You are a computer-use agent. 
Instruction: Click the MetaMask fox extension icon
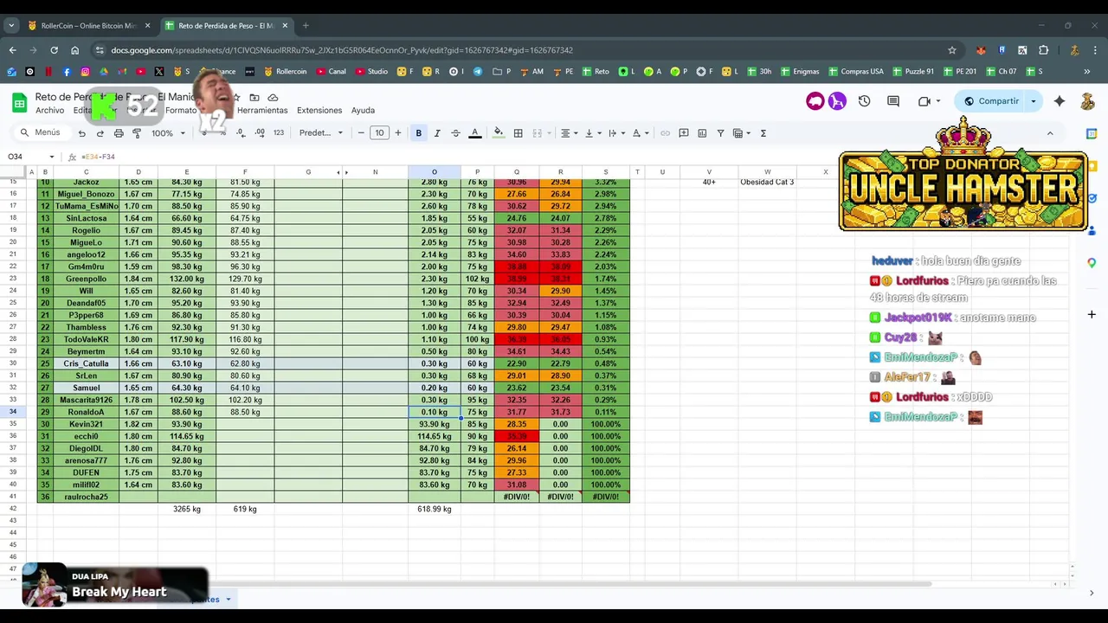981,50
